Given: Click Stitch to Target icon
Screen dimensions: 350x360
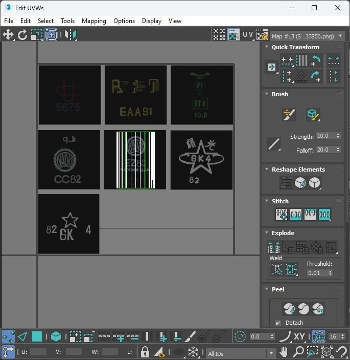Looking at the screenshot, I should (x=282, y=215).
